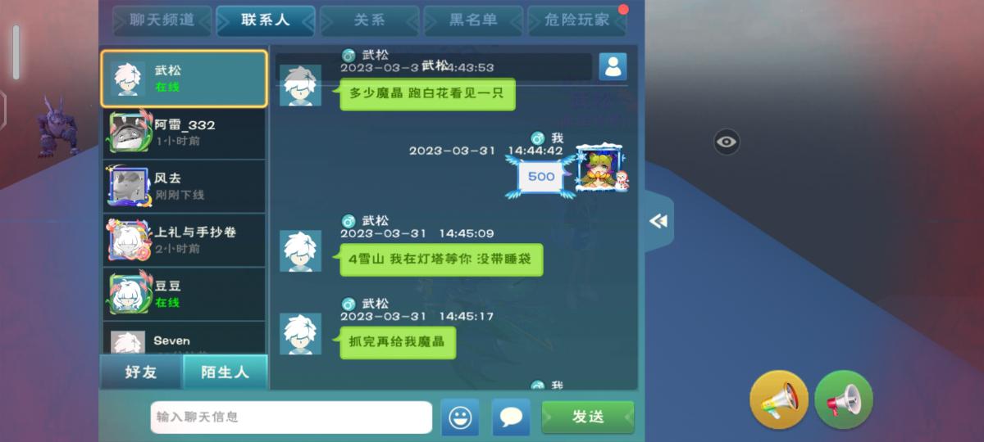The height and width of the screenshot is (442, 984).
Task: Open the speech bubble quick phrases icon
Action: 511,417
